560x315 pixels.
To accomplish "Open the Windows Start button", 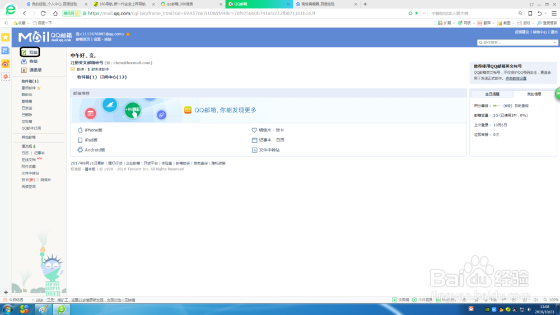I will pyautogui.click(x=8, y=309).
